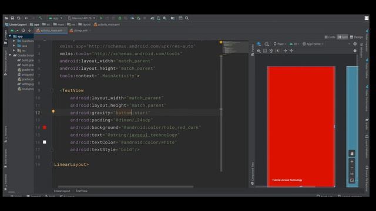Switch editor to Split view
376x211 pixels.
(x=343, y=37)
